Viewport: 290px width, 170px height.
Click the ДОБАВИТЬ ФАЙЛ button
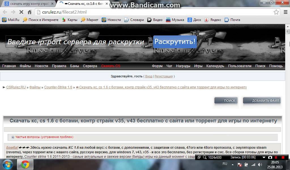point(262,101)
